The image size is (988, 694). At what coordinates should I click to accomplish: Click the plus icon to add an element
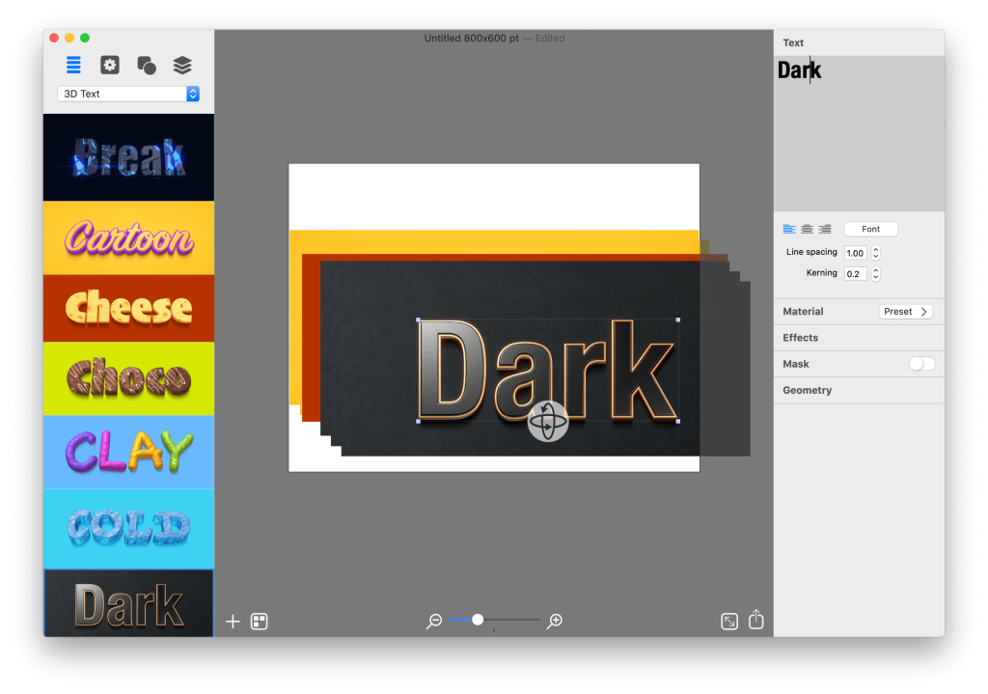pos(232,621)
